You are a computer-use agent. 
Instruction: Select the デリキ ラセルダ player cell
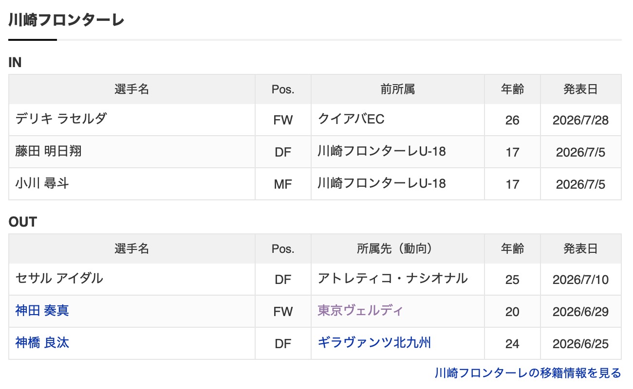click(132, 120)
